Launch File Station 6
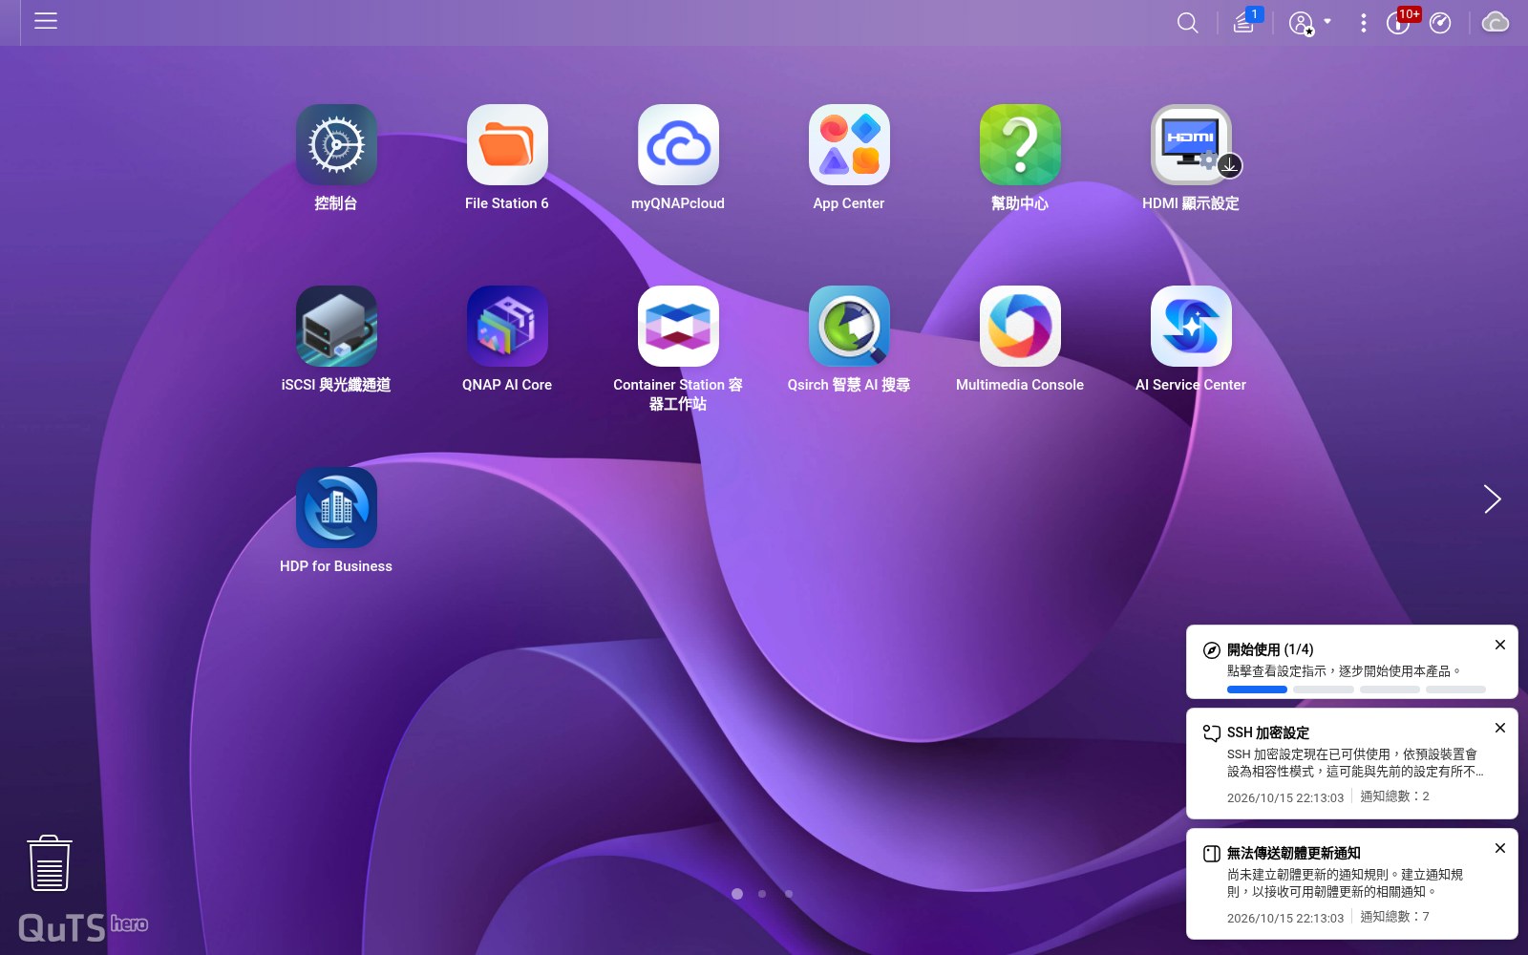 coord(507,145)
